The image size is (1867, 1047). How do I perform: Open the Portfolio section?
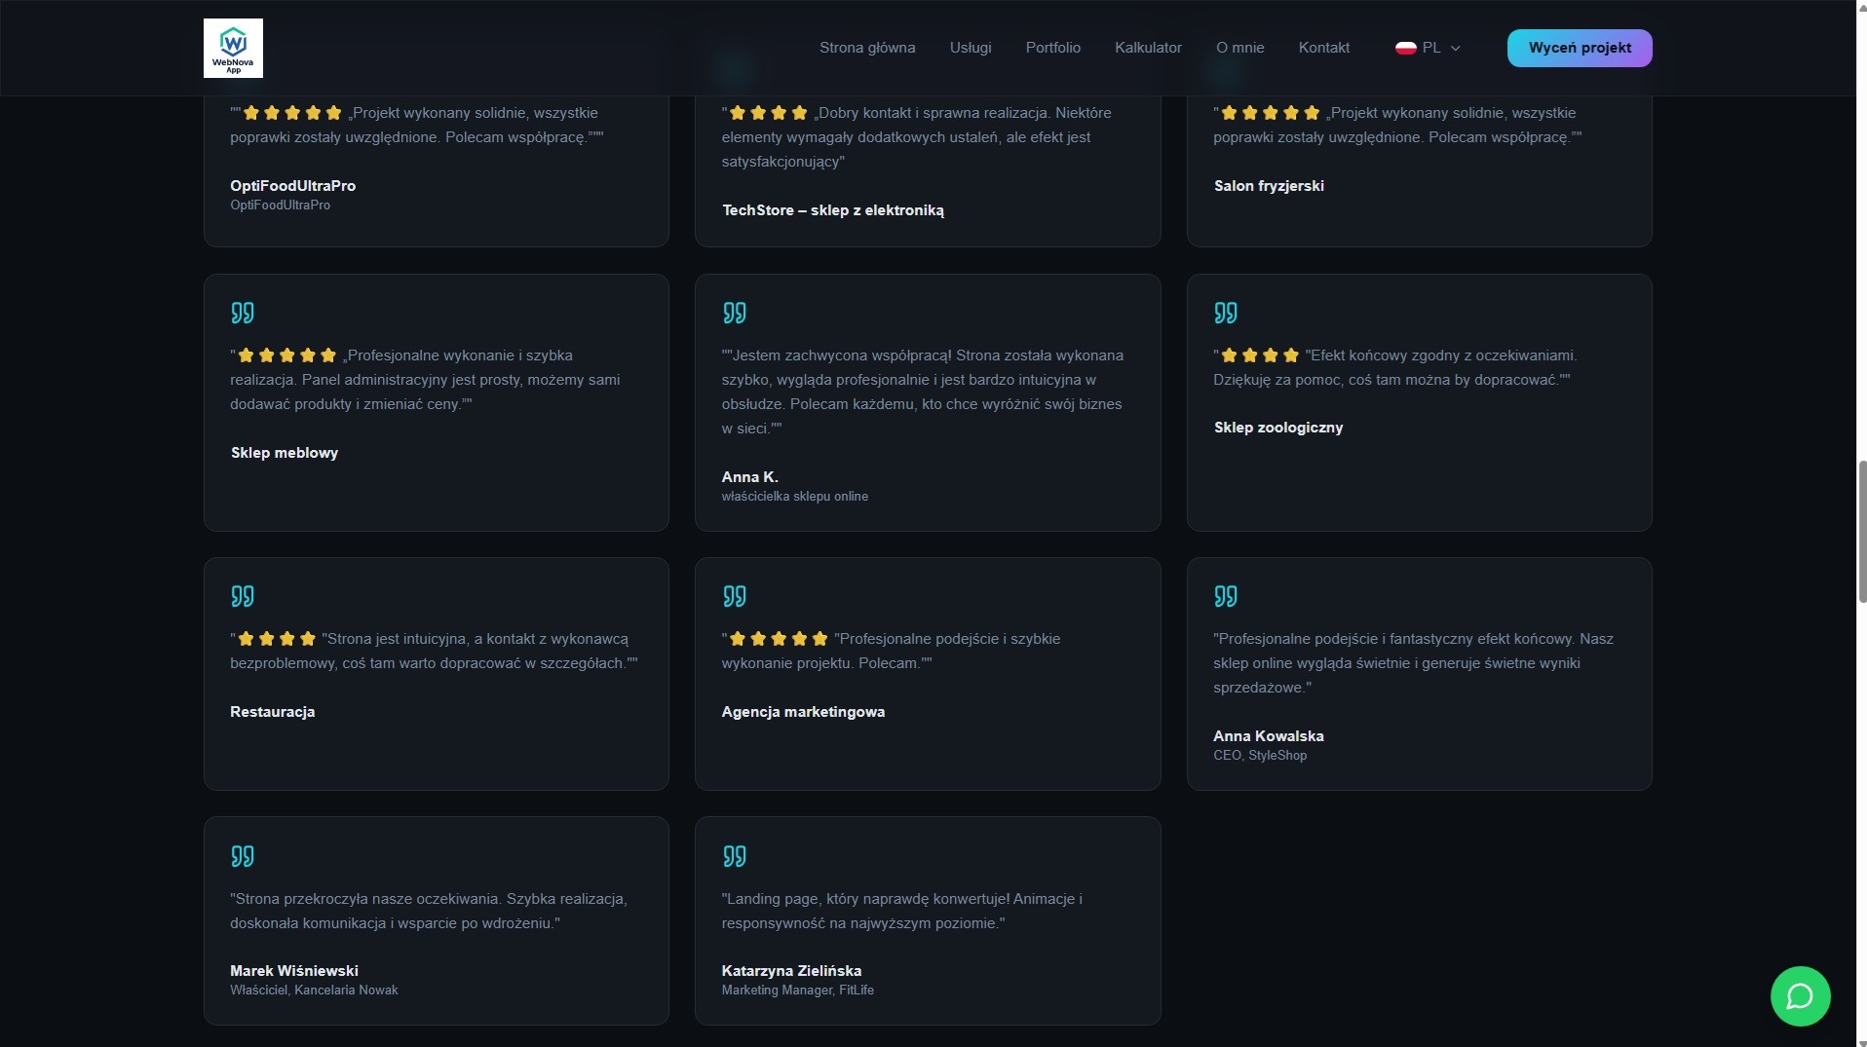[x=1052, y=48]
